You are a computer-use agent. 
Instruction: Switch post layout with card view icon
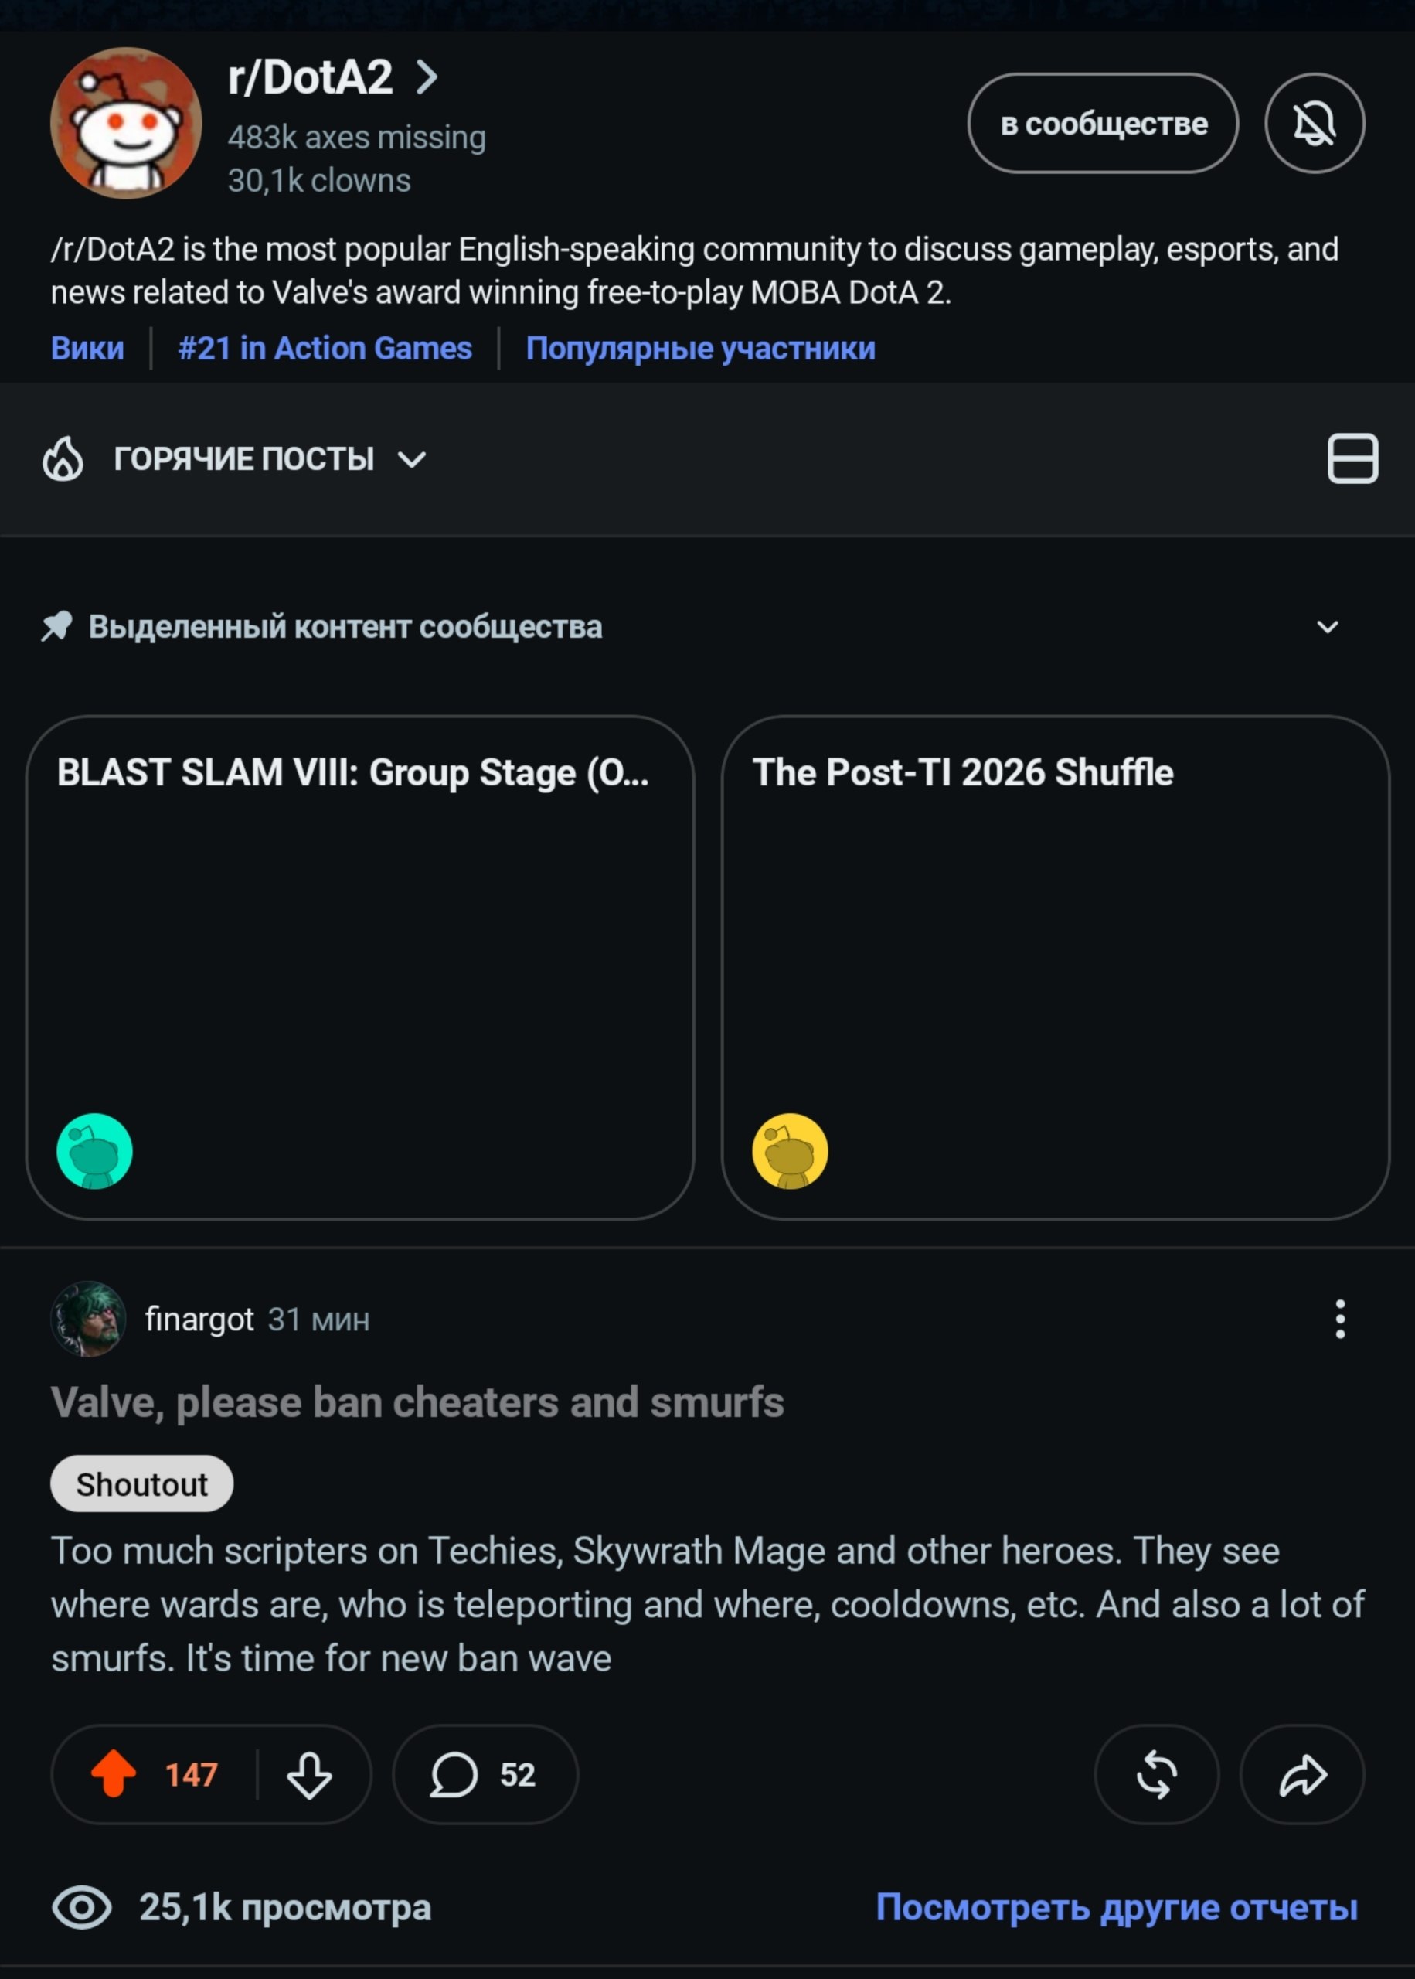tap(1352, 458)
